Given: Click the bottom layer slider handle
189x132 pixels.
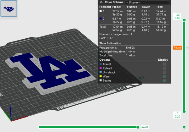Looking at the screenshot, I should point(184,112).
